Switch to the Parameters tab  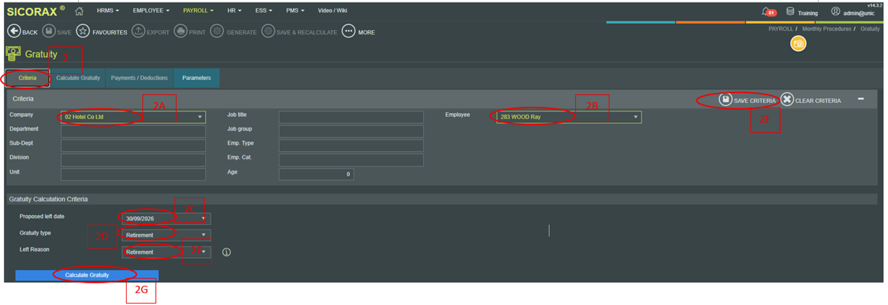[196, 78]
